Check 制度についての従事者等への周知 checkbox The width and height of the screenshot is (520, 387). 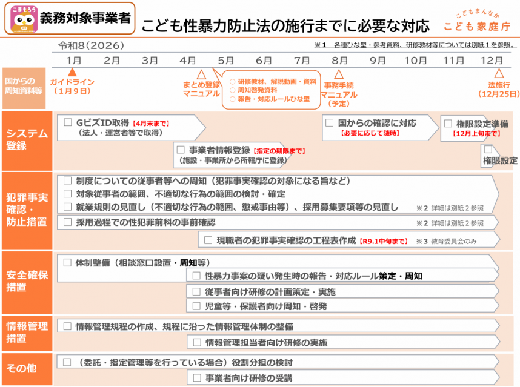point(68,180)
